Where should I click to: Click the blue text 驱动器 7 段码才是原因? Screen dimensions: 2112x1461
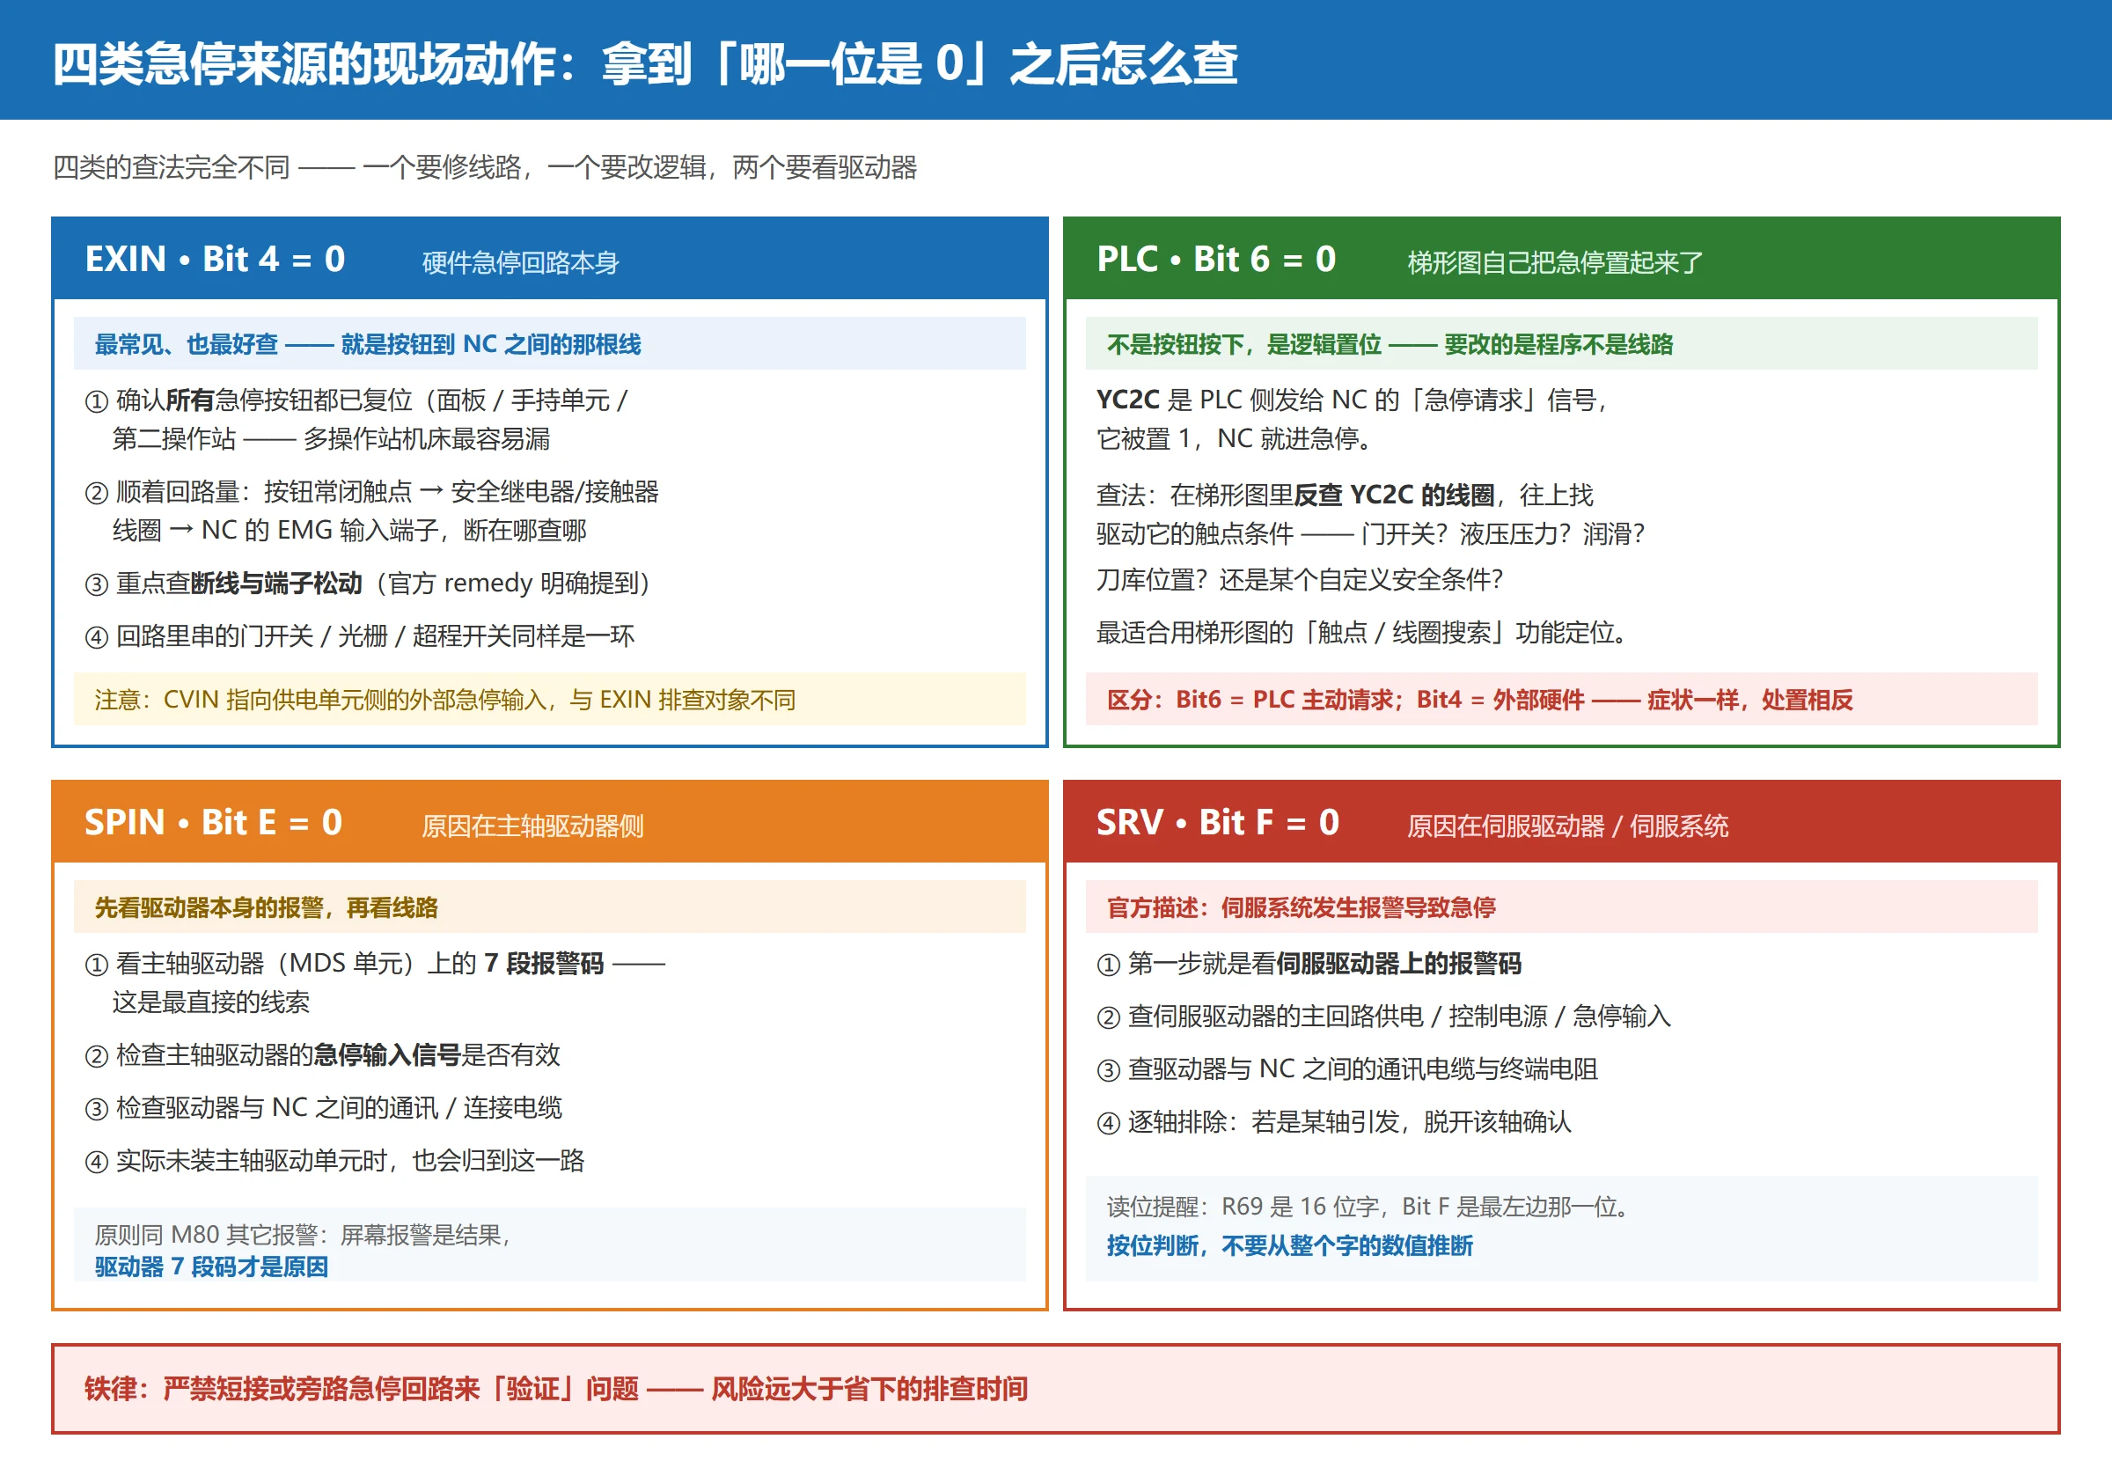(211, 1266)
